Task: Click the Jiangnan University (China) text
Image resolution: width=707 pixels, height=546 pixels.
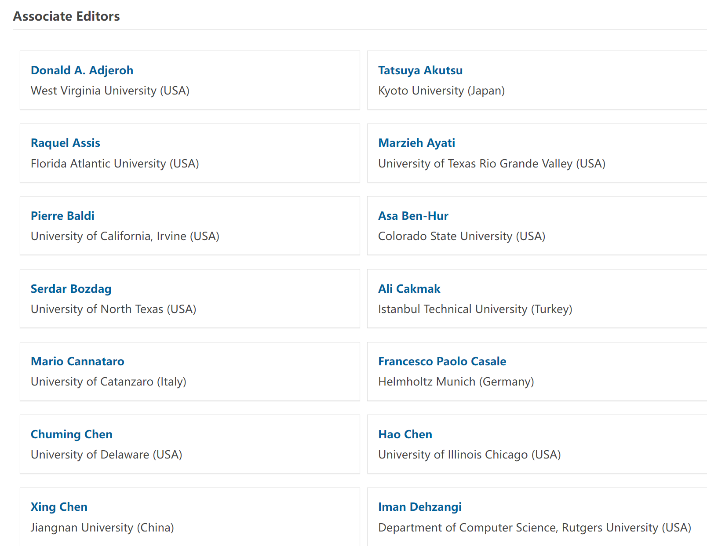Action: [102, 528]
